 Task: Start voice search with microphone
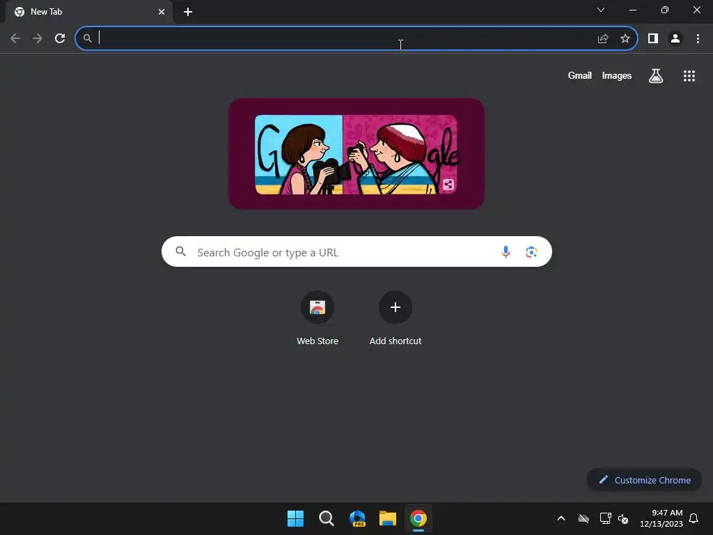506,251
